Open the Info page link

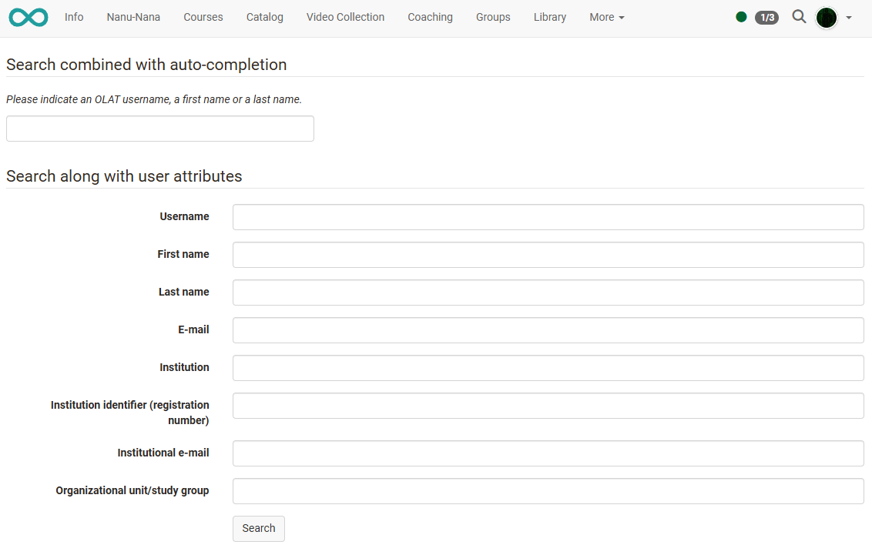73,17
